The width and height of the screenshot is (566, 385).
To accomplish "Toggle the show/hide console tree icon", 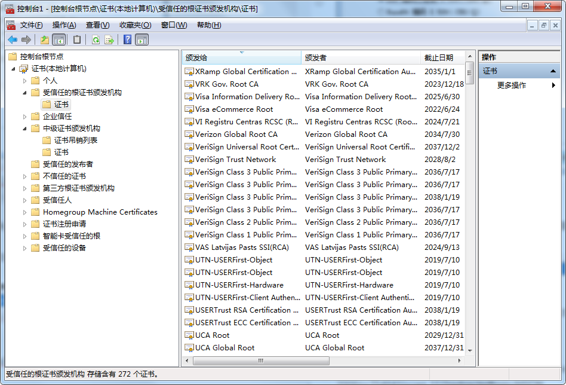I will click(x=59, y=40).
